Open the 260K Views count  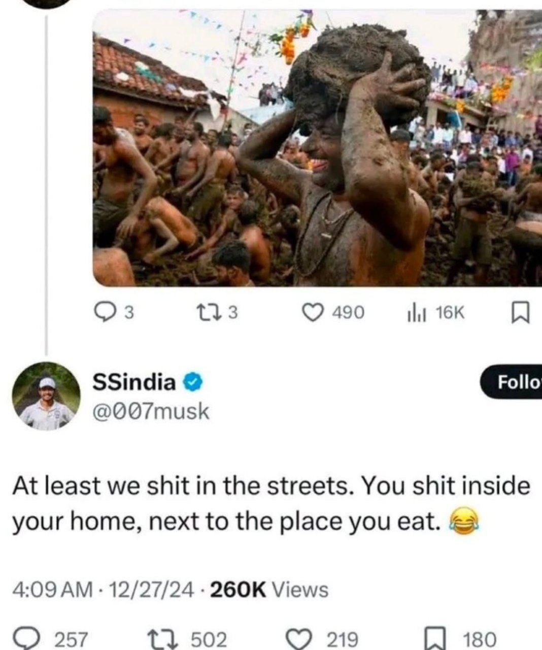[x=268, y=590]
